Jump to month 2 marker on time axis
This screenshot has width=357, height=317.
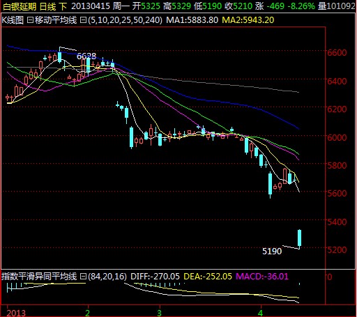pyautogui.click(x=87, y=313)
